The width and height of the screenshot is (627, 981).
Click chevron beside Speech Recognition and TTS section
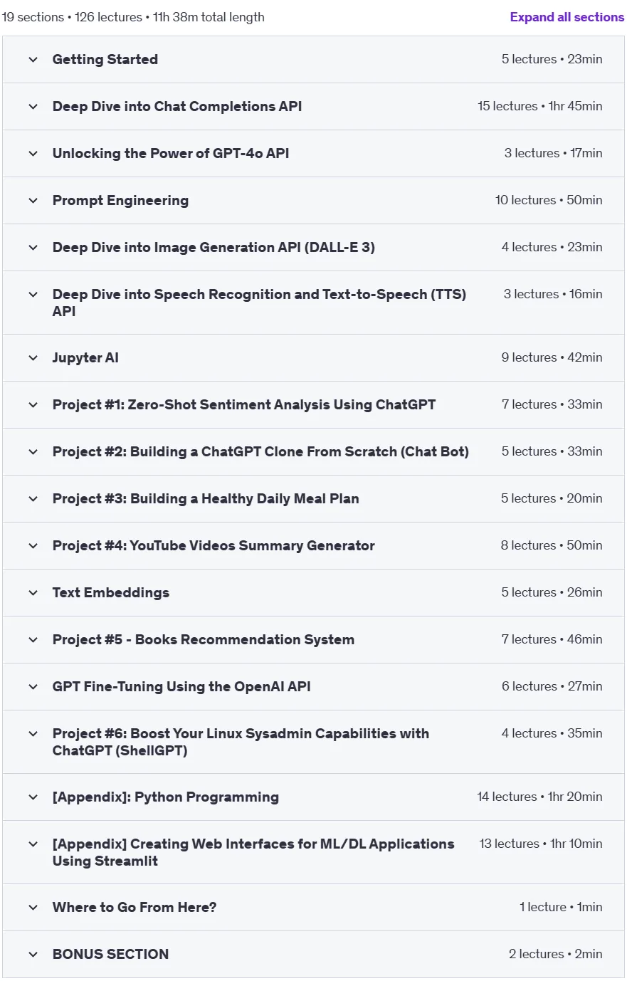click(x=33, y=295)
